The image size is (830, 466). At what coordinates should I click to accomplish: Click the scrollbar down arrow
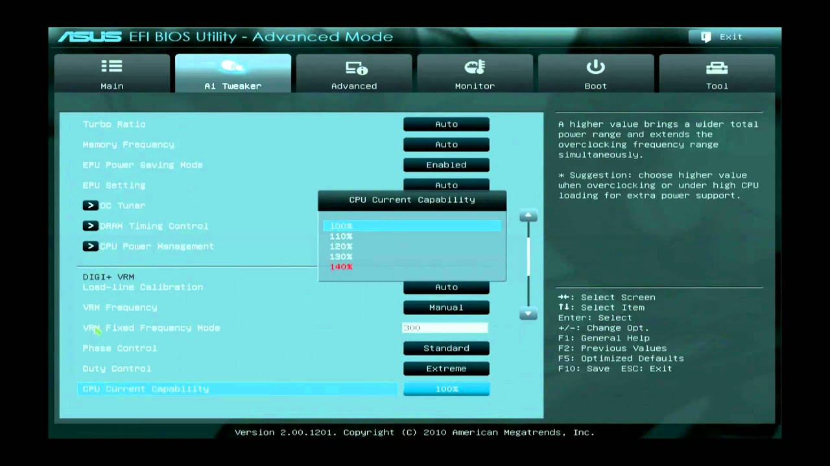click(528, 314)
